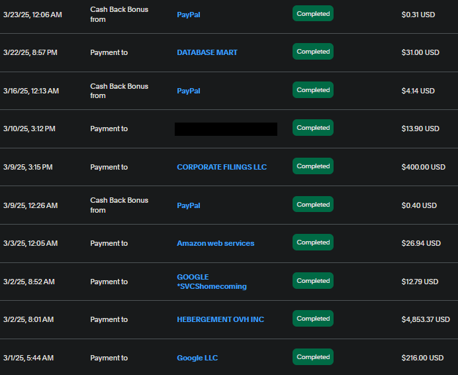Open PayPal link in 3/23/25 row
The height and width of the screenshot is (375, 458).
(x=189, y=15)
